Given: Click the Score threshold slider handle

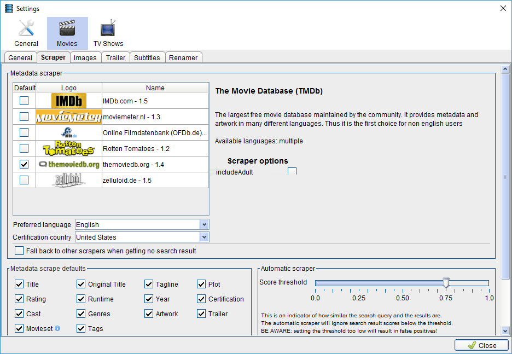Looking at the screenshot, I should click(x=446, y=283).
